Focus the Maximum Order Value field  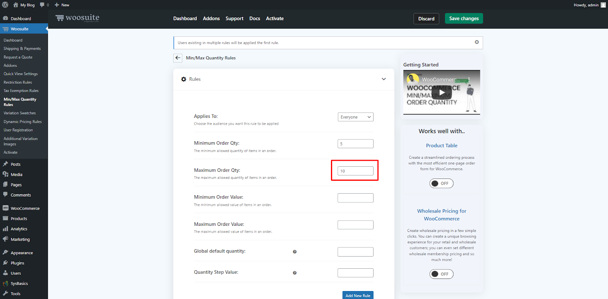pyautogui.click(x=355, y=225)
